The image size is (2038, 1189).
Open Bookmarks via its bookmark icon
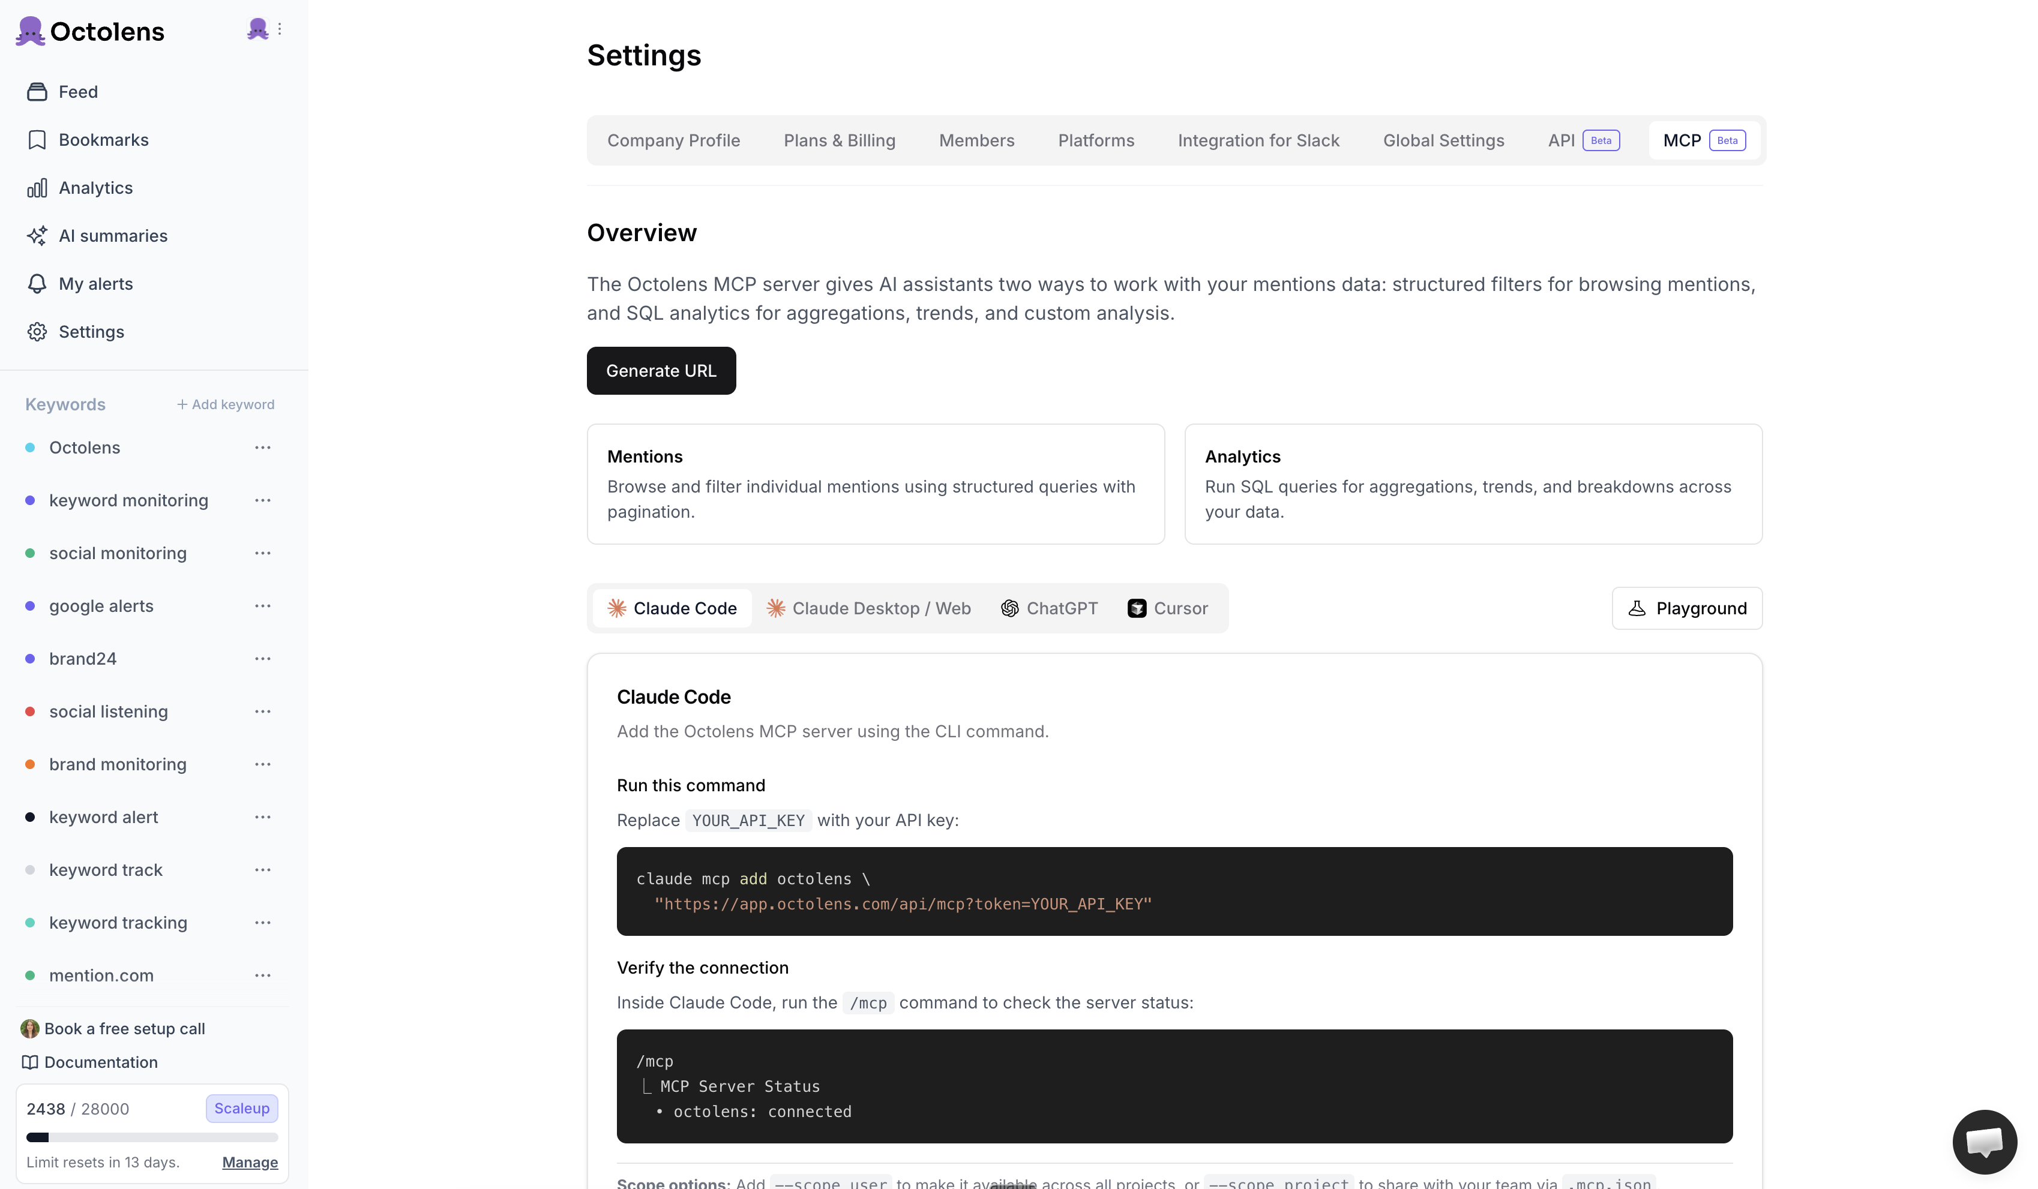(37, 140)
